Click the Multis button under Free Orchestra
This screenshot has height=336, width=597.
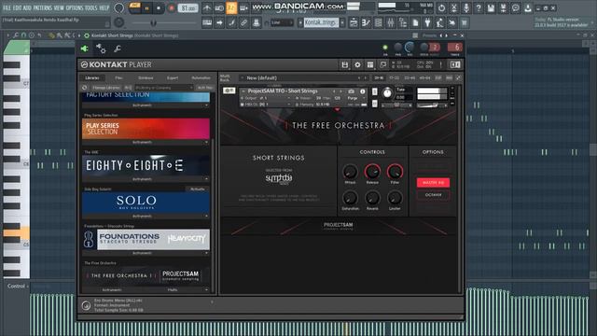173,290
